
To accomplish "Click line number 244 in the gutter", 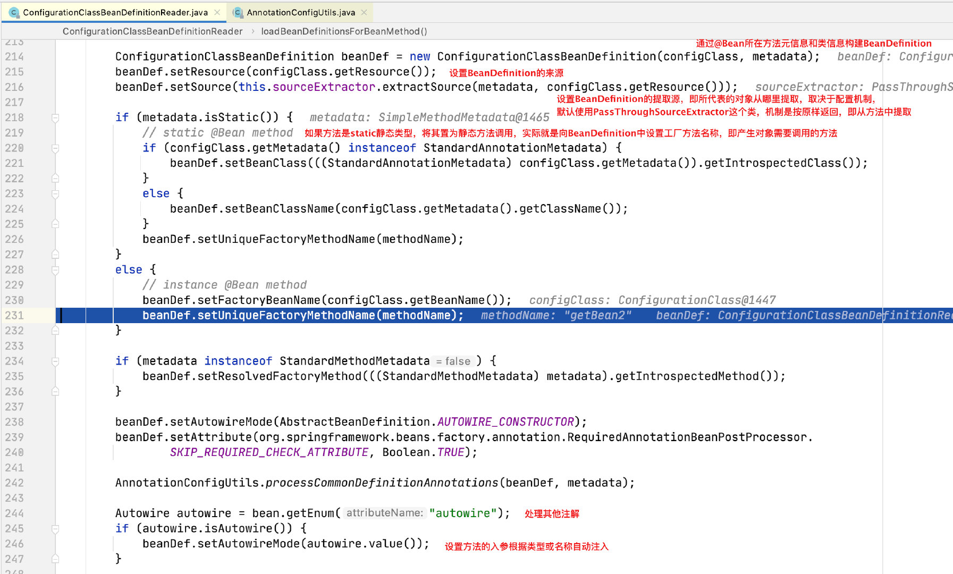I will (14, 513).
